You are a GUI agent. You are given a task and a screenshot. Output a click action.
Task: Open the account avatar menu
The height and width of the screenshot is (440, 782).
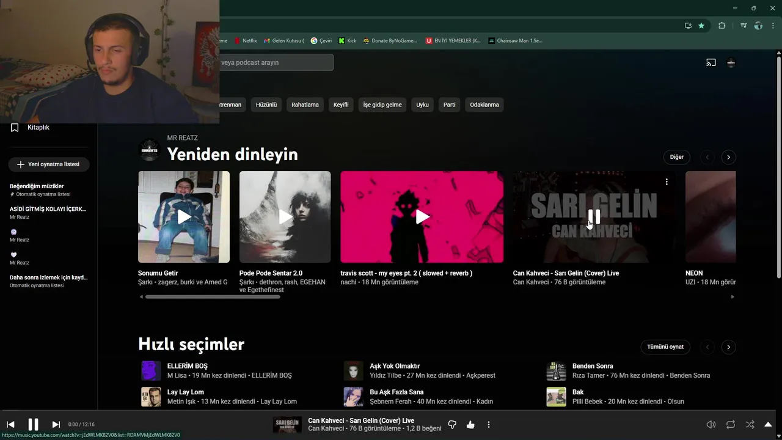[x=731, y=62]
